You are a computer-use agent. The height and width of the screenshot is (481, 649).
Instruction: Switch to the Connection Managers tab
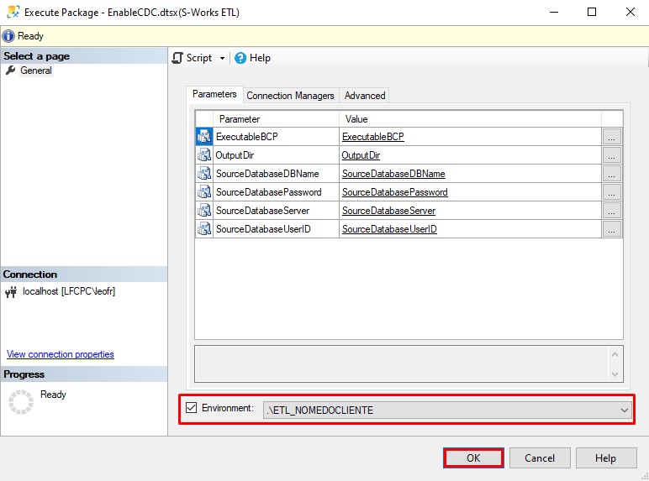[290, 96]
